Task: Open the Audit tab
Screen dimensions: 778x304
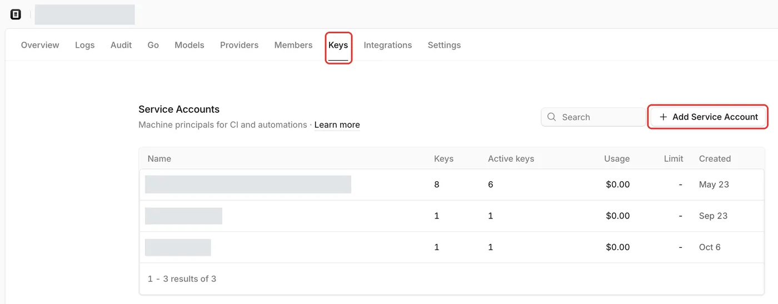Action: [121, 45]
